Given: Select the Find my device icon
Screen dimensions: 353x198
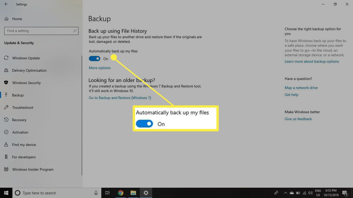Looking at the screenshot, I should click(6, 145).
